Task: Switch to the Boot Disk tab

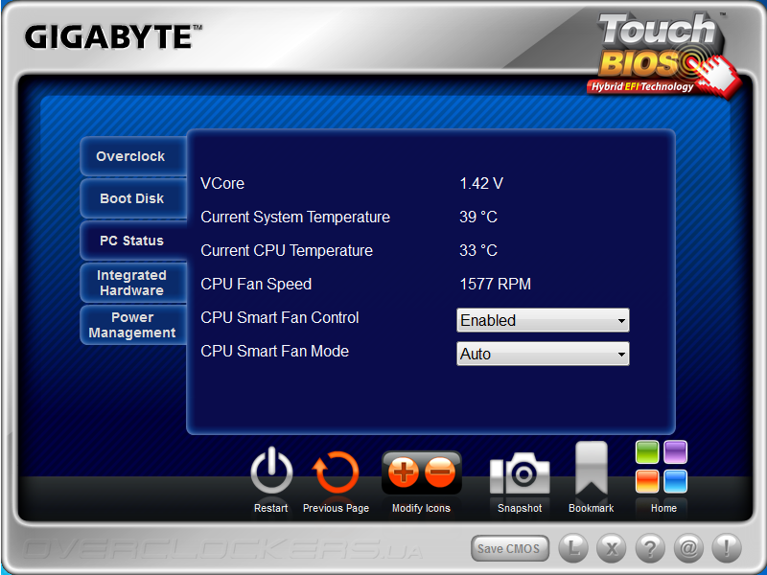Action: [x=133, y=198]
